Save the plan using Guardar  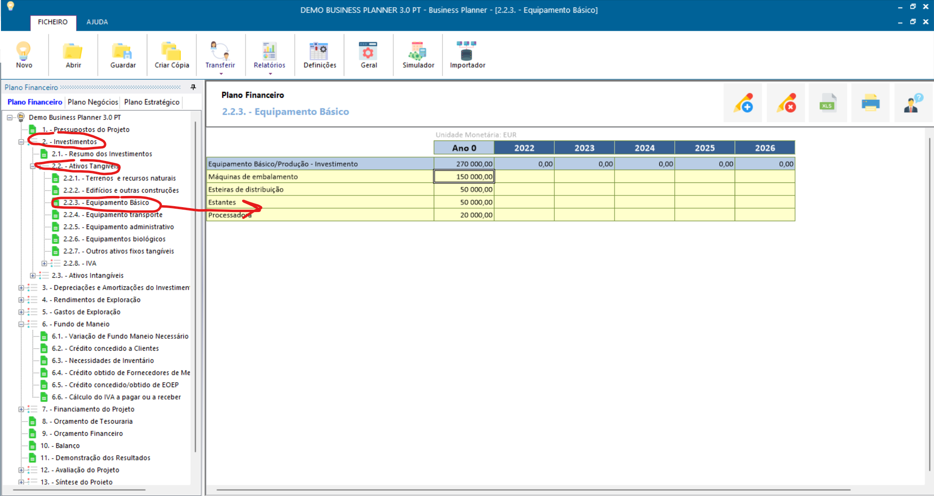click(x=123, y=54)
